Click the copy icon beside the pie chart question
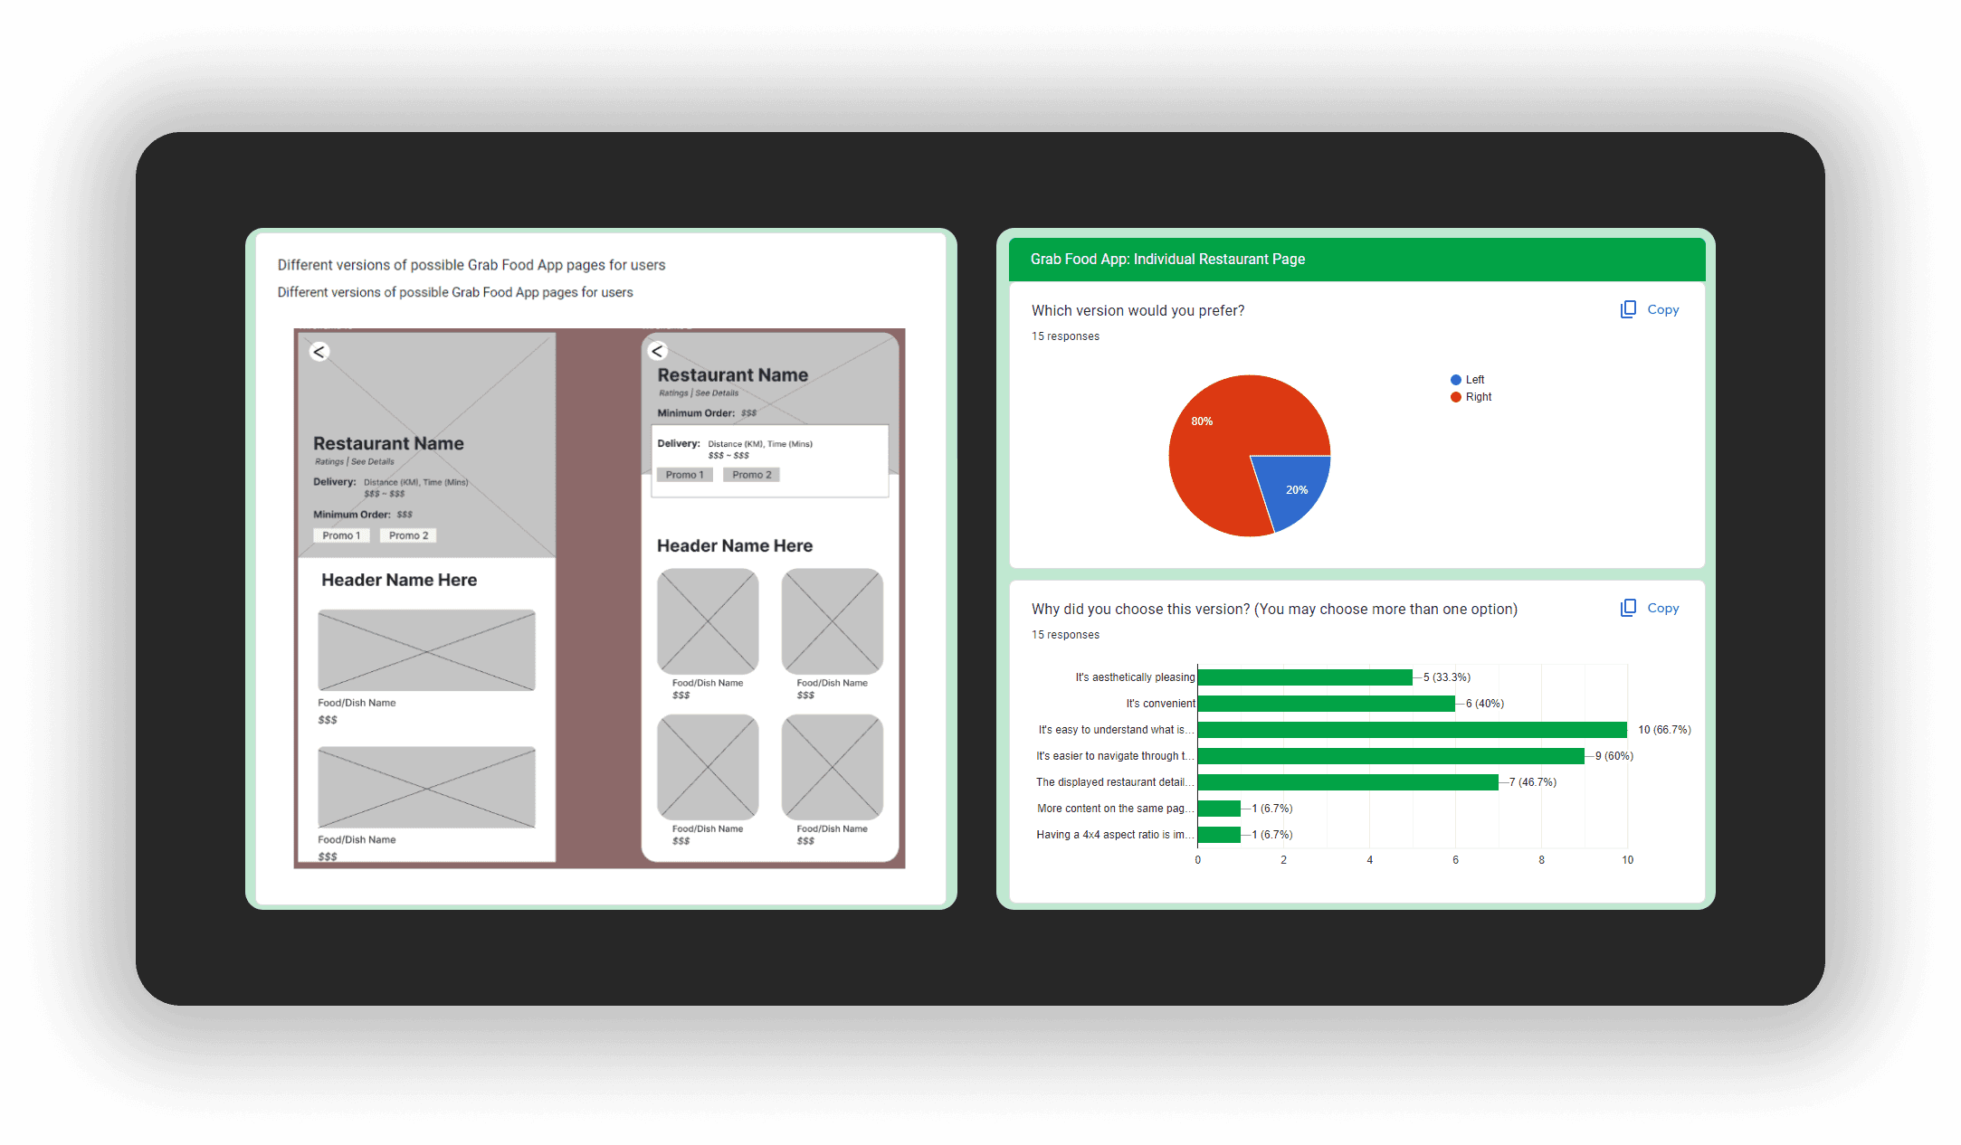The image size is (1961, 1145). click(1628, 309)
